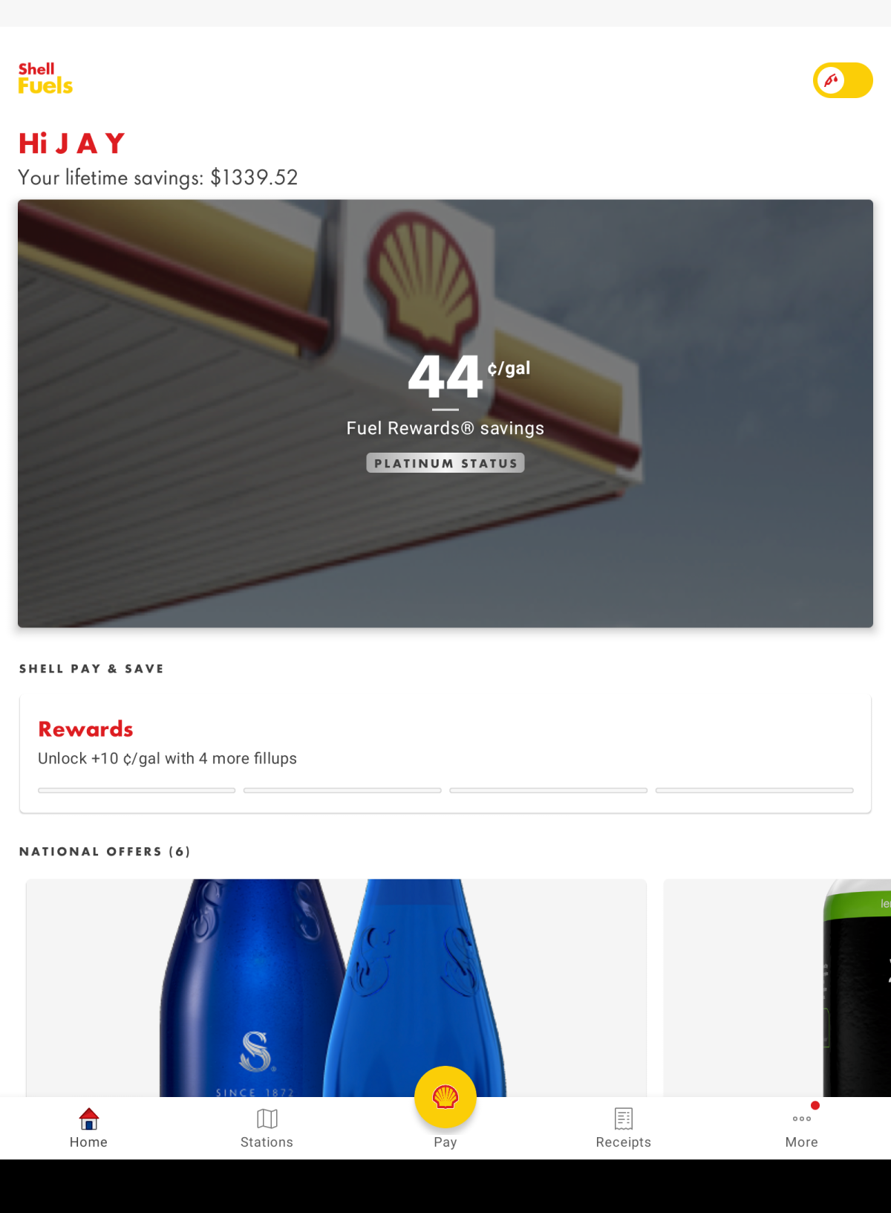Select the Receipts tab label
891x1213 pixels.
click(624, 1142)
